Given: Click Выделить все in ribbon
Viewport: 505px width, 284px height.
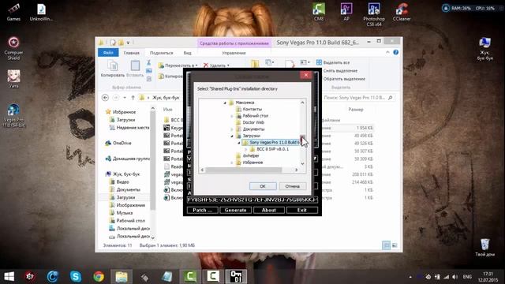Looking at the screenshot, I should pyautogui.click(x=333, y=62).
